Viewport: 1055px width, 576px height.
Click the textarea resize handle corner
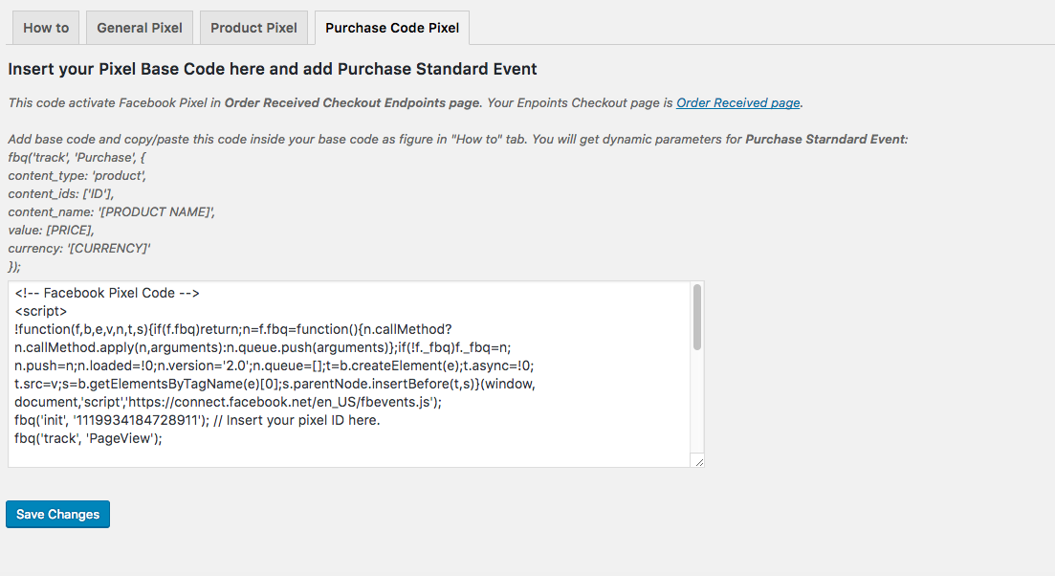699,461
